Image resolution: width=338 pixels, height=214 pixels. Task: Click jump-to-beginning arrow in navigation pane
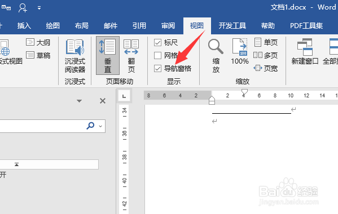click(16, 164)
